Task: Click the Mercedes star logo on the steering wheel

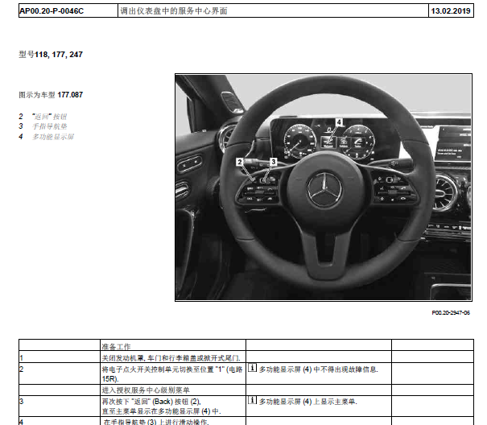Action: [324, 189]
